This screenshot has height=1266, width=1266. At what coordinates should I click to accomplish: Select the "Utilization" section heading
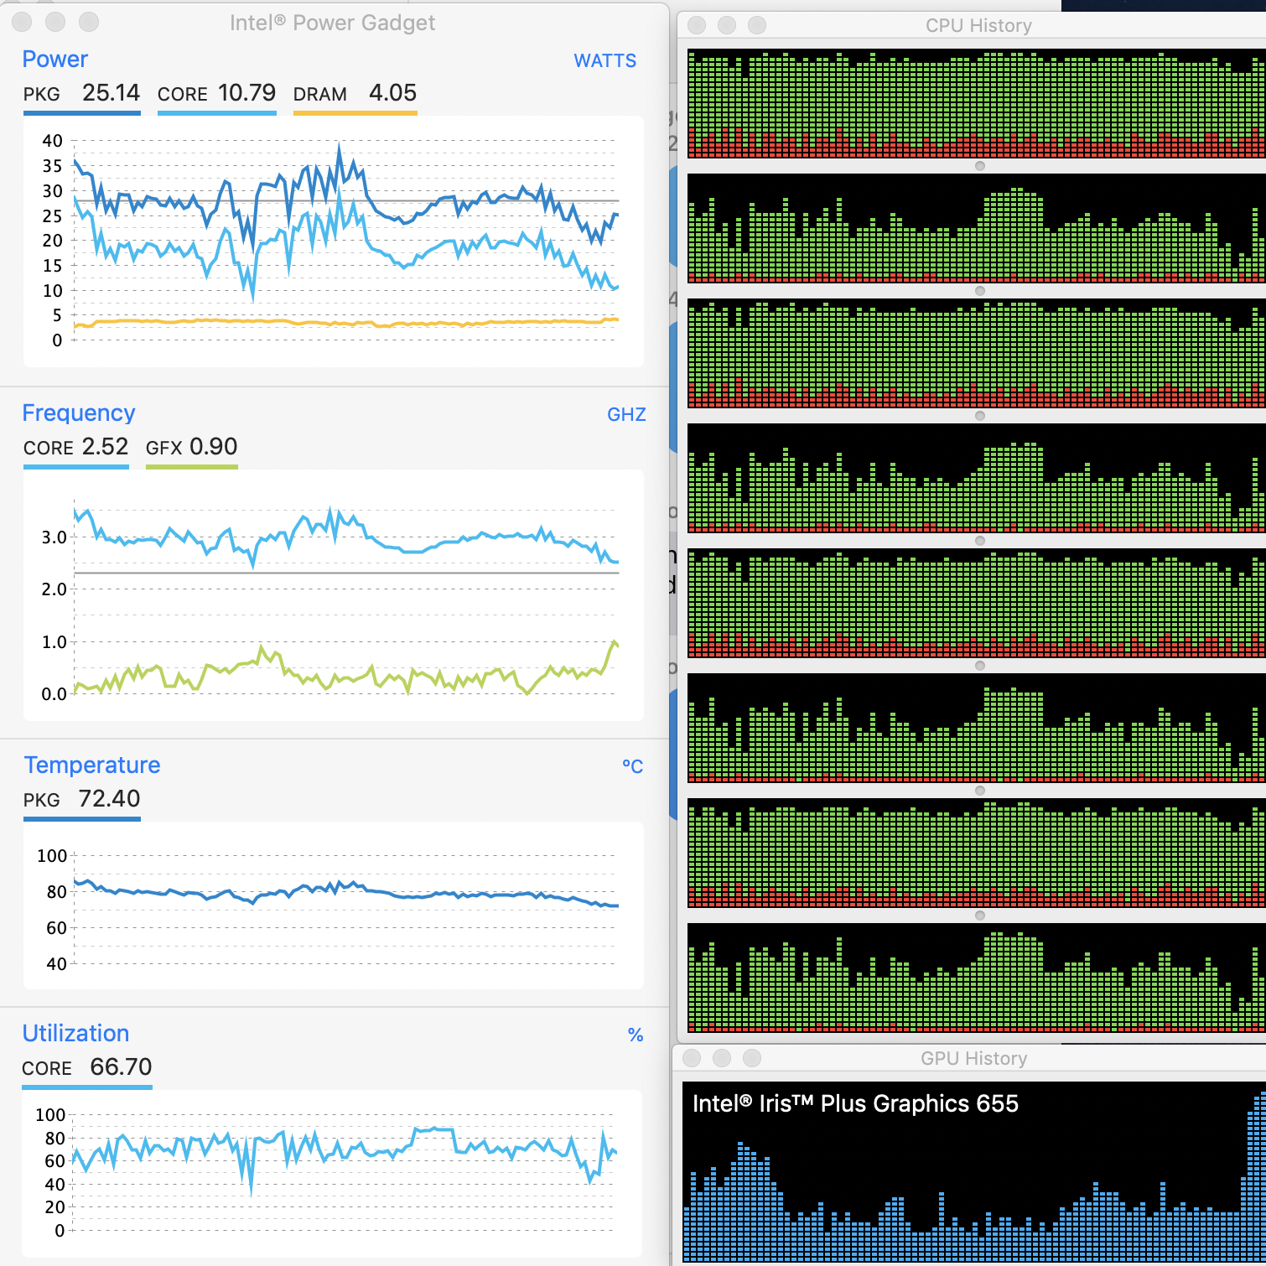point(76,1034)
